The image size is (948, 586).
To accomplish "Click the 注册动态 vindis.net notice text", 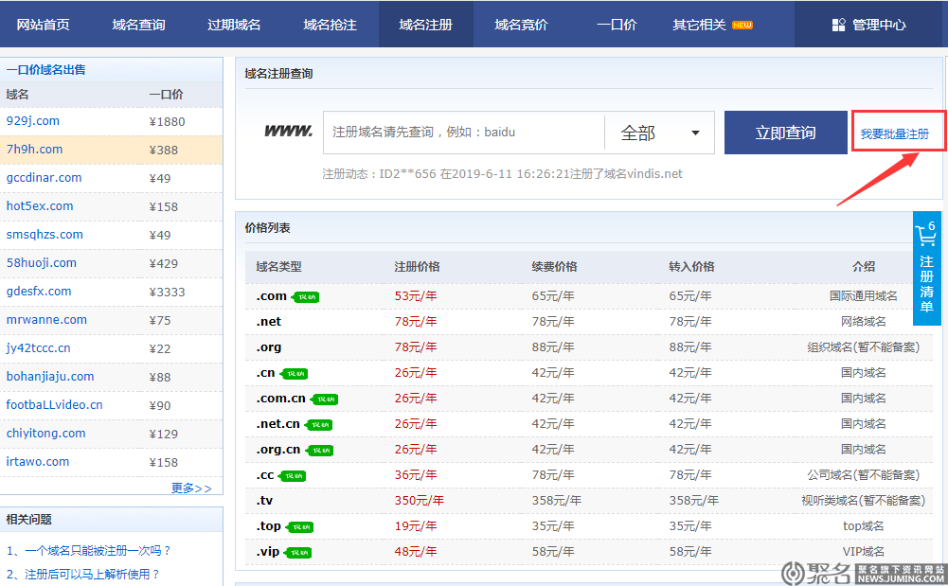I will click(x=503, y=174).
